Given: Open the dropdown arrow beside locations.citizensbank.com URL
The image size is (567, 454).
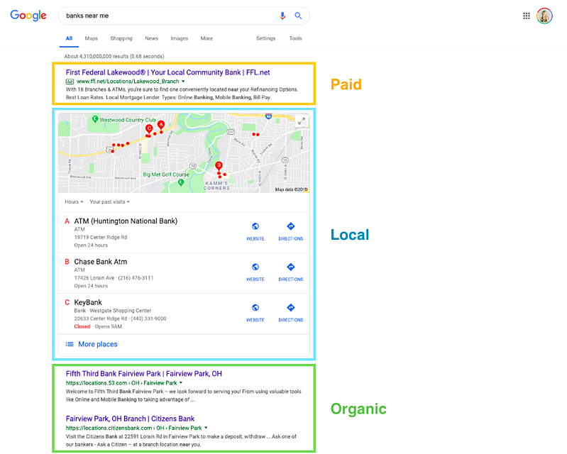Looking at the screenshot, I should [x=206, y=428].
